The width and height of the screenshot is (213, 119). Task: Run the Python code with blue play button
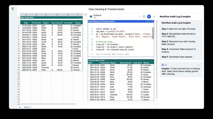coord(149,16)
